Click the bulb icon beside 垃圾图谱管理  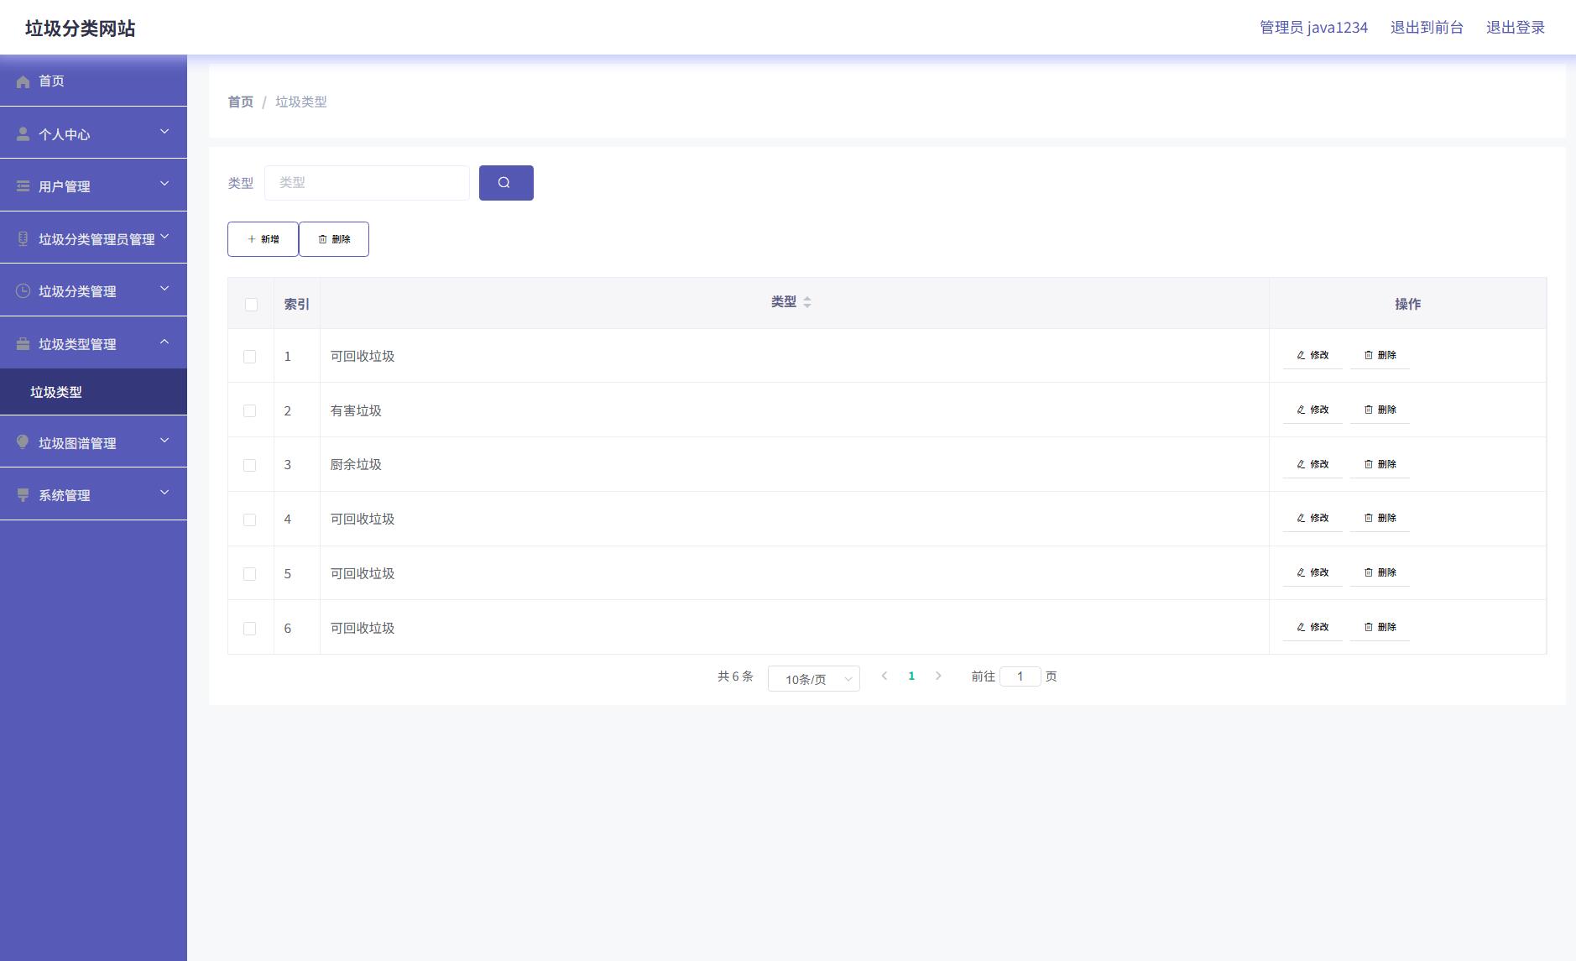pos(23,442)
